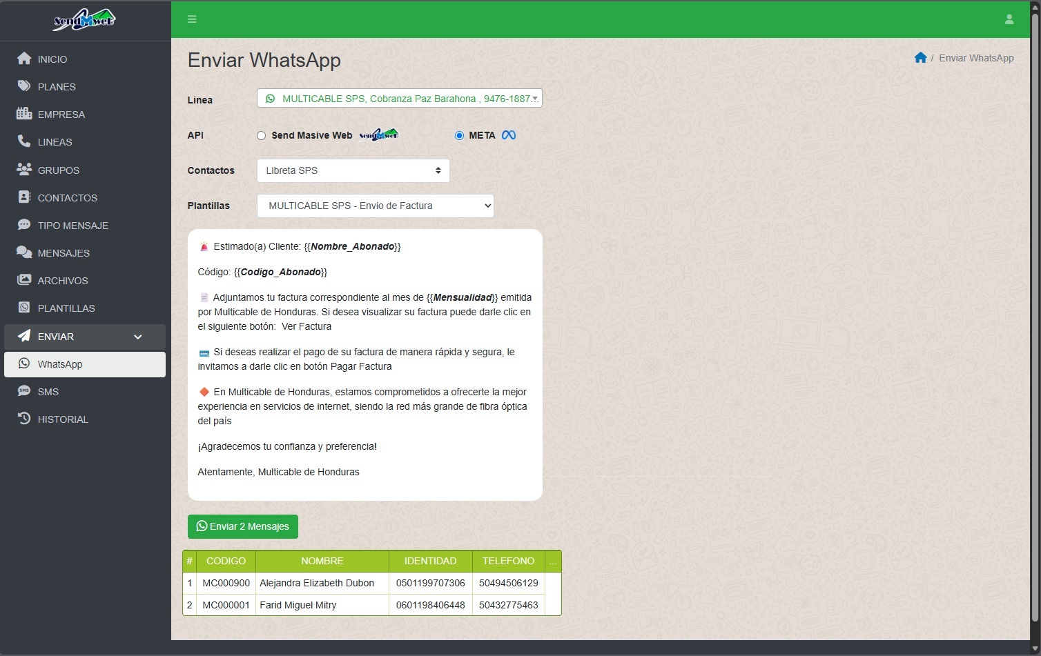Open the Plantillas dropdown Envio de Factura
The image size is (1041, 656).
tap(376, 206)
